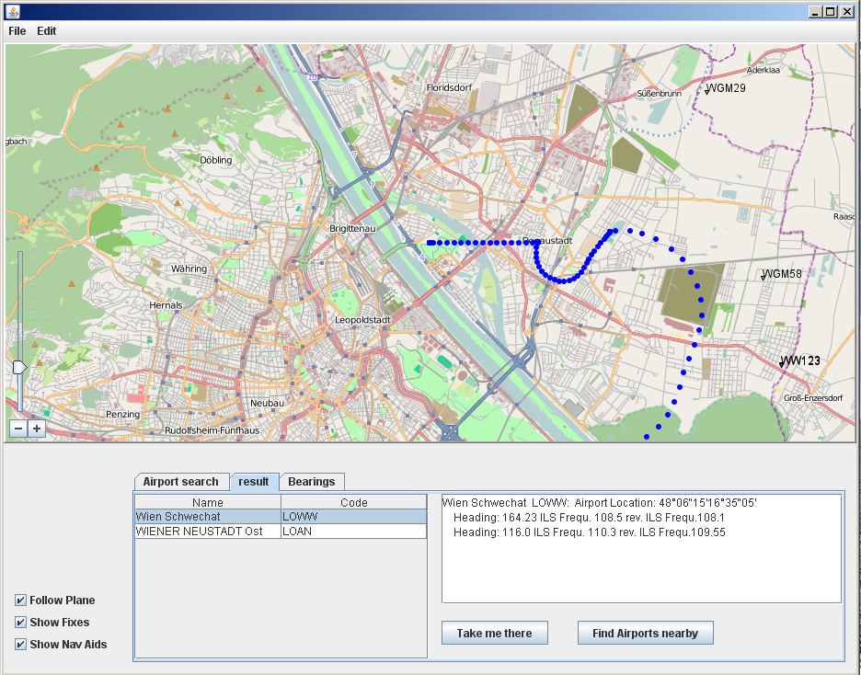Viewport: 861px width, 675px height.
Task: Switch to the Bearings tab
Action: [x=312, y=482]
